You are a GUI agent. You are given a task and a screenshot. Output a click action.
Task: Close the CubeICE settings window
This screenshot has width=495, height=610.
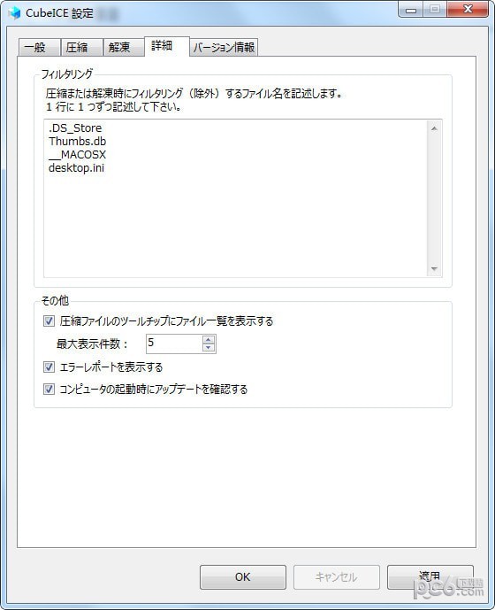(x=468, y=9)
